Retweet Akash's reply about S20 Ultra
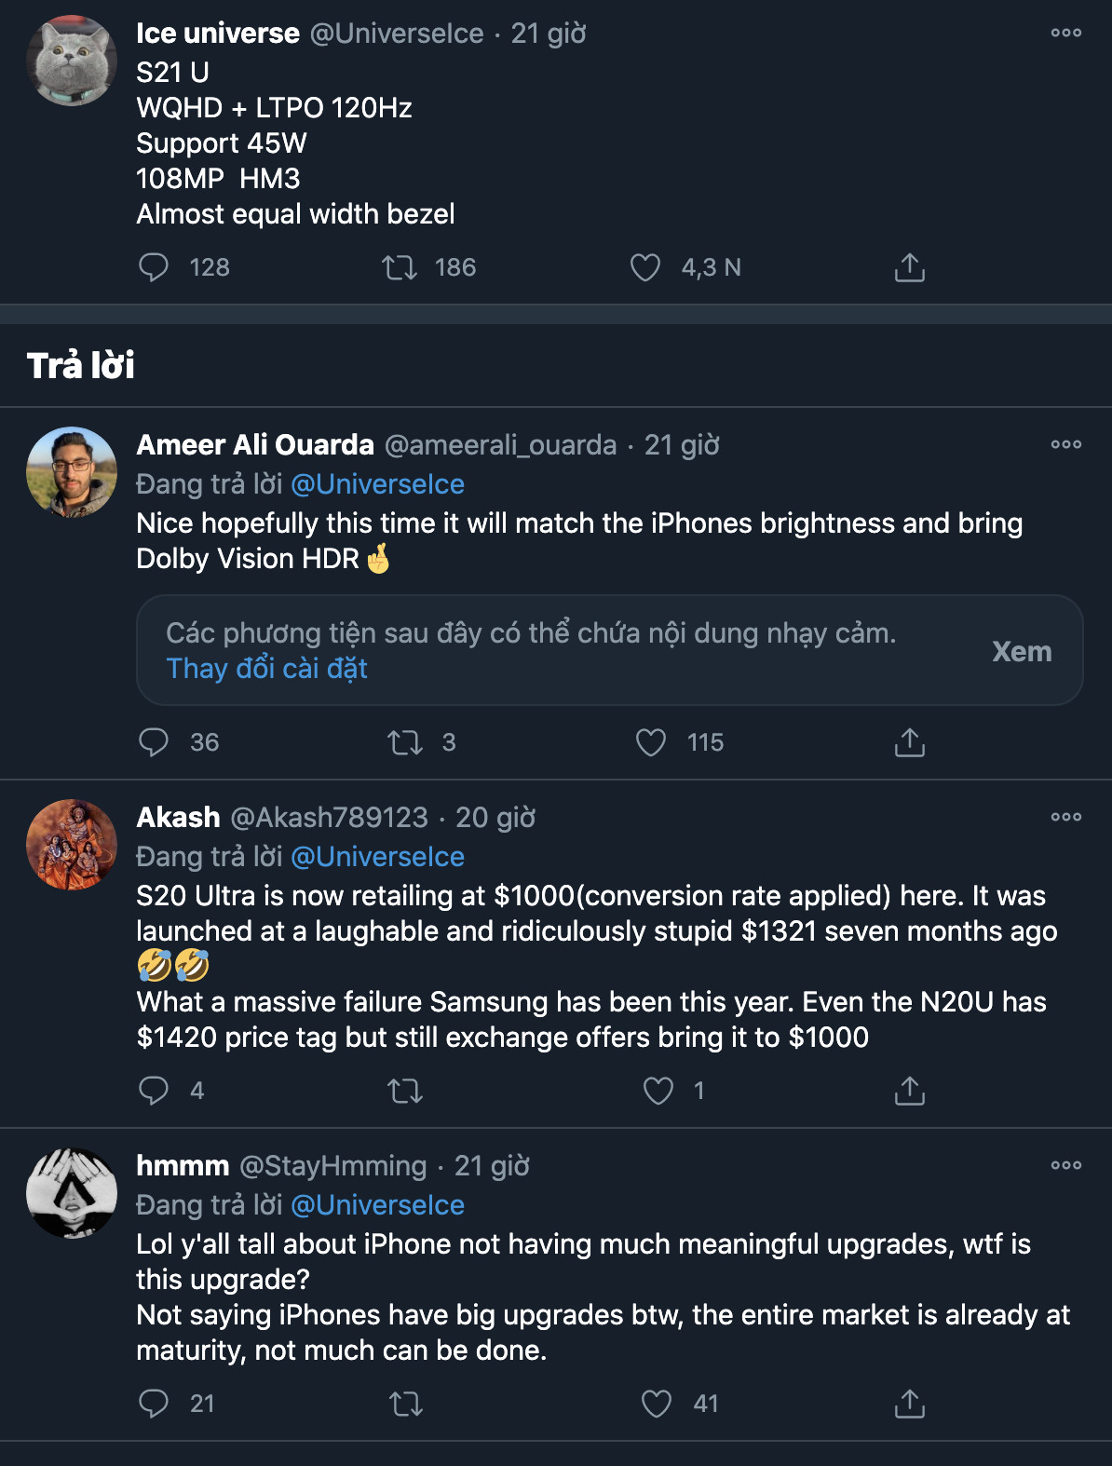The width and height of the screenshot is (1112, 1466). (x=405, y=1091)
